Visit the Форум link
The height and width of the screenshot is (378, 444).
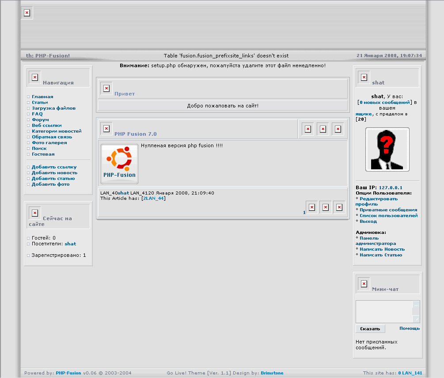(40, 119)
